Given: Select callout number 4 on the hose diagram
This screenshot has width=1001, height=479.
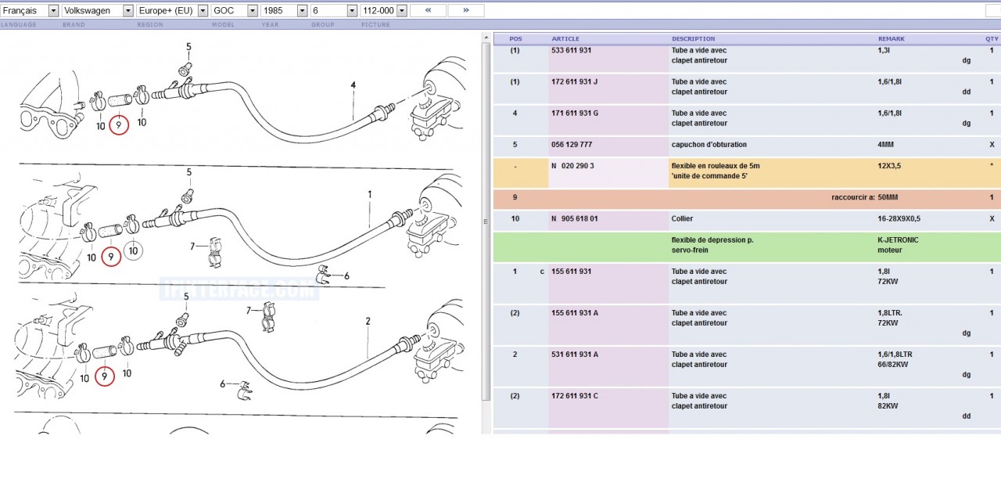Looking at the screenshot, I should (x=353, y=85).
